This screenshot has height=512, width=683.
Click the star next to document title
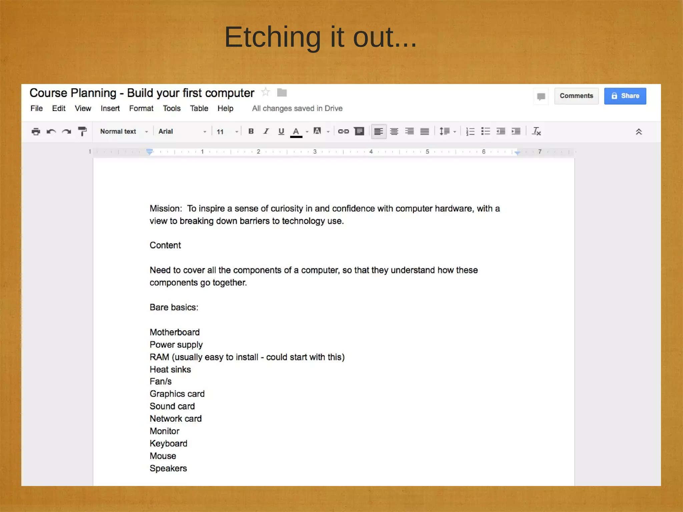coord(265,92)
